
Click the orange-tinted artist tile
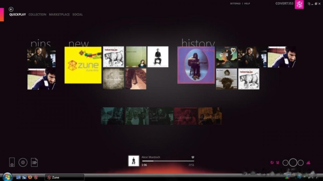pyautogui.click(x=210, y=116)
